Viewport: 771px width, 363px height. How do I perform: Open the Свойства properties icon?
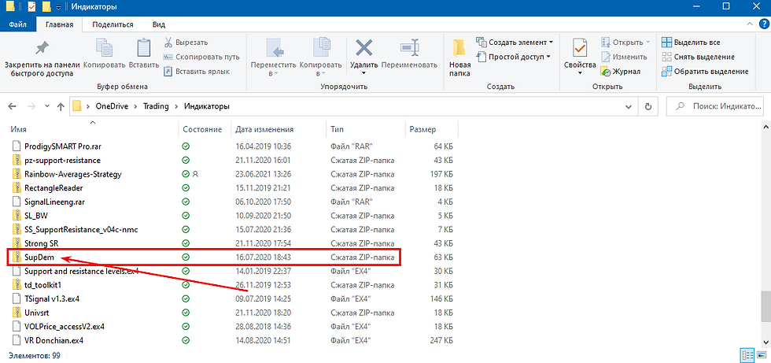click(581, 49)
